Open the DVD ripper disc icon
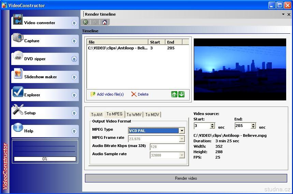 click(18, 56)
